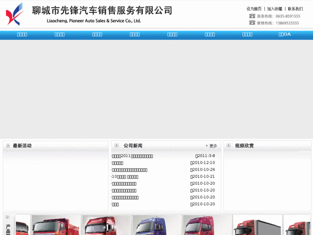Click the Liaocheng, Pioneer Auto Sales English name

(x=94, y=21)
